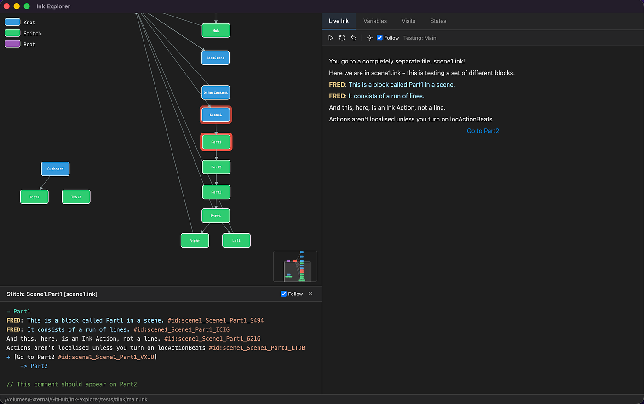The image size is (644, 404).
Task: Open the States tab
Action: tap(438, 21)
